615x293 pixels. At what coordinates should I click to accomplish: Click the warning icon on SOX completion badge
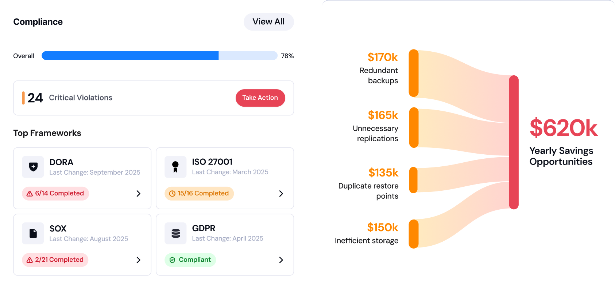(x=29, y=260)
